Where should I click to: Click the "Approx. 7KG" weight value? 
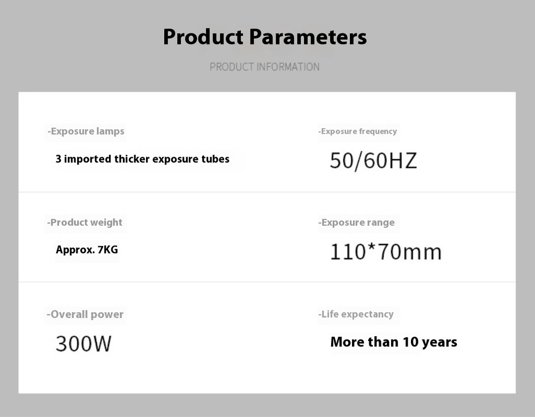point(87,250)
